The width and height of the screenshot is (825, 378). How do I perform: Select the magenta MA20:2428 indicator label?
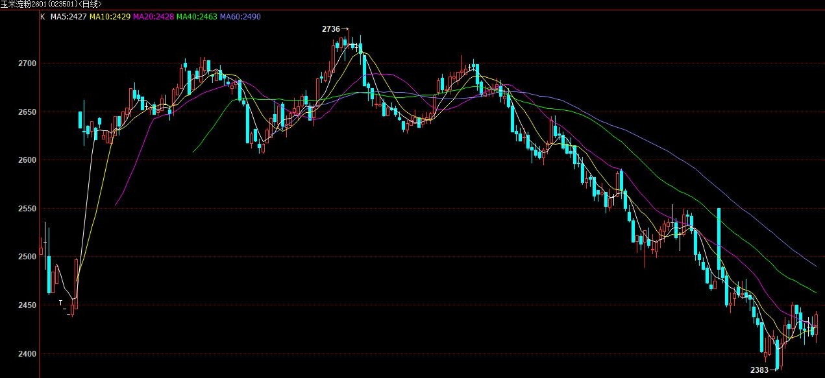[153, 16]
